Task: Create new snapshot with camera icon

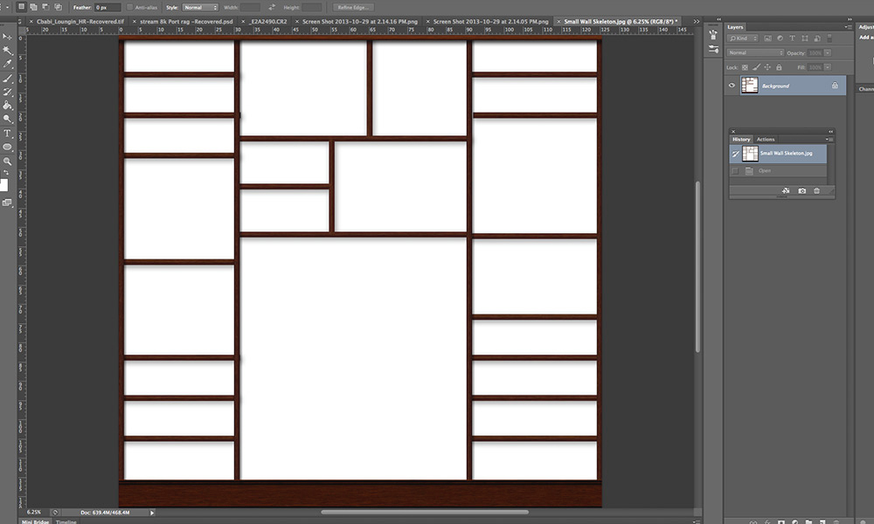Action: (x=801, y=190)
